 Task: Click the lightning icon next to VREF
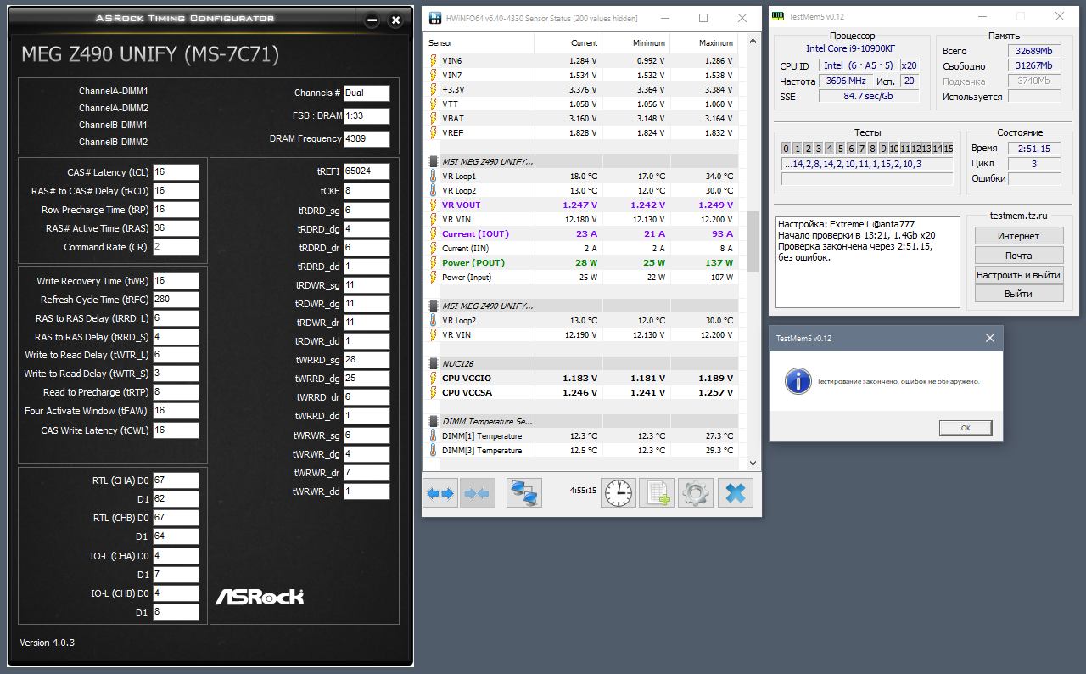(434, 133)
